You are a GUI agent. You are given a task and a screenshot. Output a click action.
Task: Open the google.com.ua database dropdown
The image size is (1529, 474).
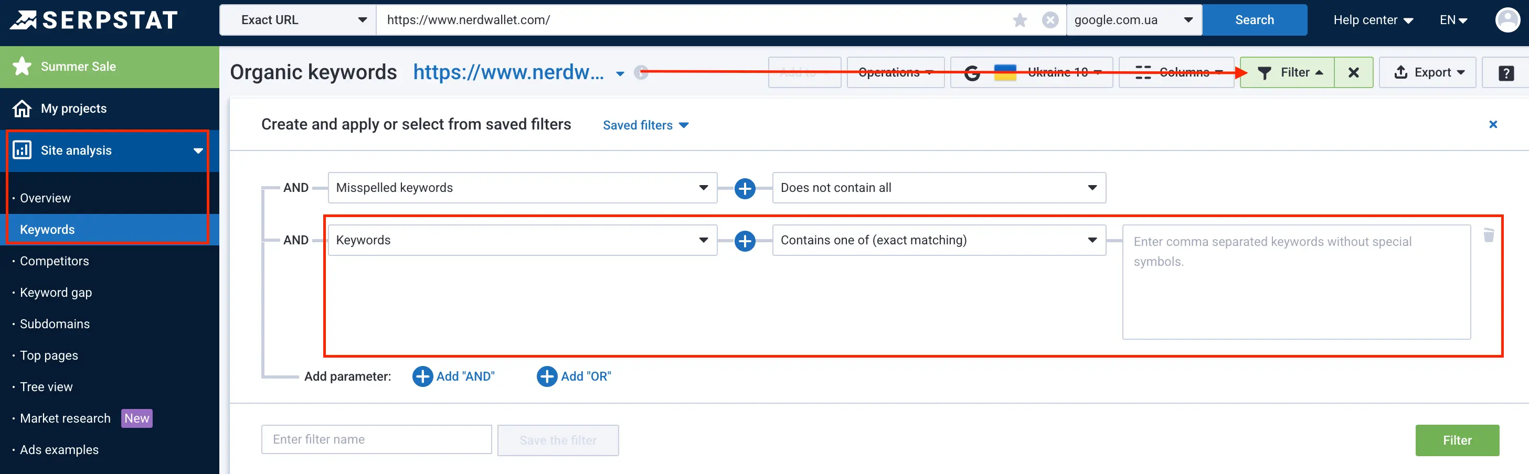tap(1134, 20)
